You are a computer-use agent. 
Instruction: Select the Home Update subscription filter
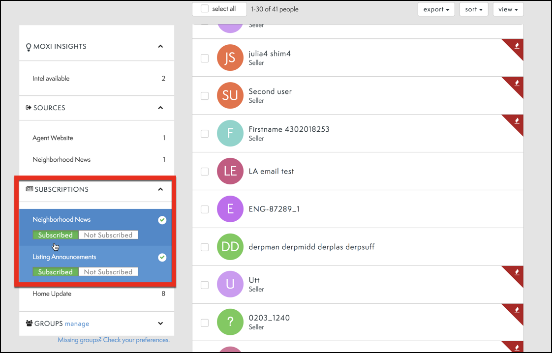pyautogui.click(x=52, y=294)
